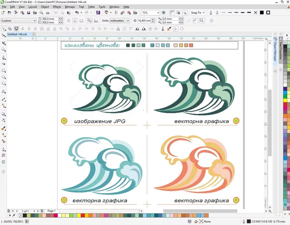Click the No Color X swatch in document palette

21,215
